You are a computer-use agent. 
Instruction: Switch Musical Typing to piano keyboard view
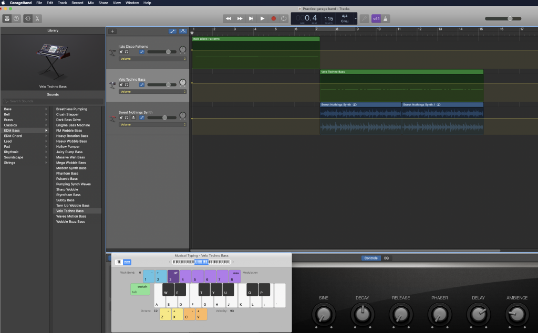(119, 262)
